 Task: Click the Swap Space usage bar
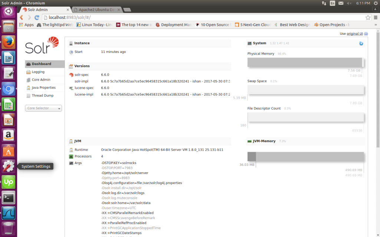[306, 90]
